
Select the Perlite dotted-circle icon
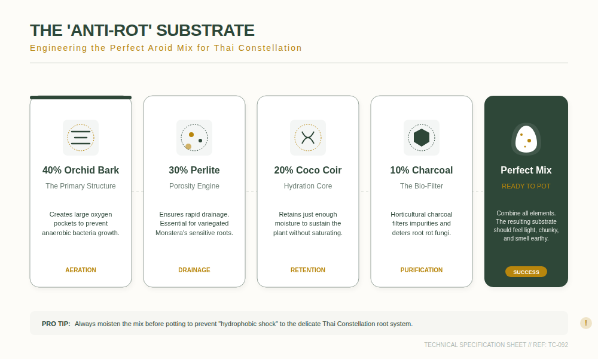194,138
